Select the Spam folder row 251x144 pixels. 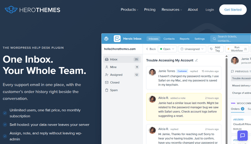pos(122,90)
